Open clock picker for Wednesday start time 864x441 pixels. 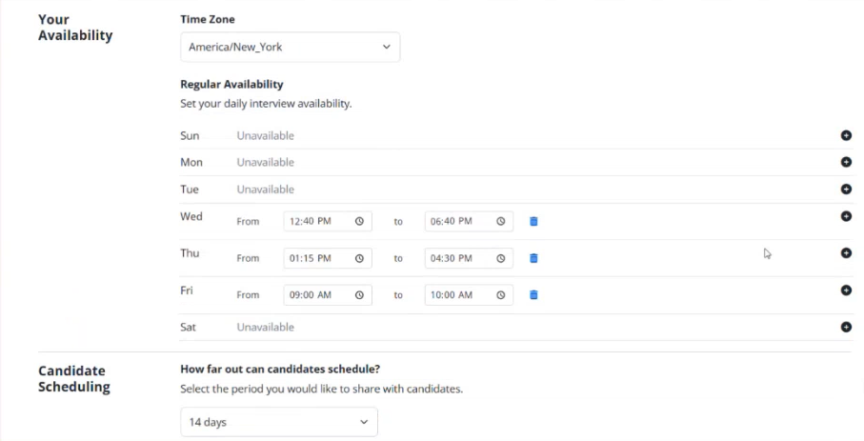pos(359,221)
